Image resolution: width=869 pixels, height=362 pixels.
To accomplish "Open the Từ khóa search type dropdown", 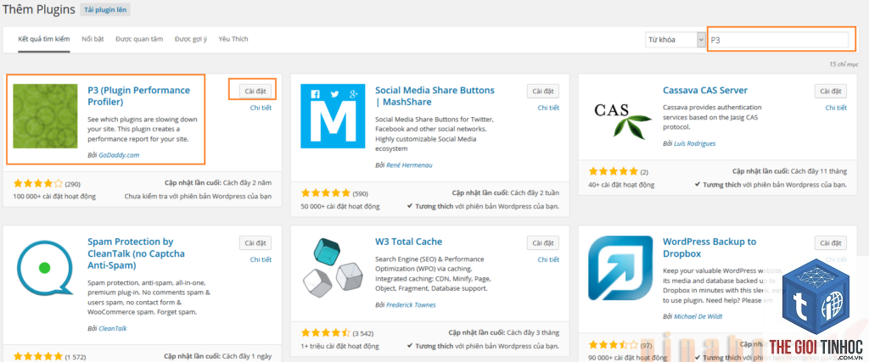I will pos(676,40).
